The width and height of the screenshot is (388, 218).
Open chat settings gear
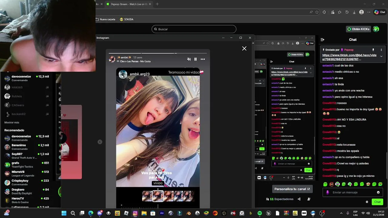[367, 202]
